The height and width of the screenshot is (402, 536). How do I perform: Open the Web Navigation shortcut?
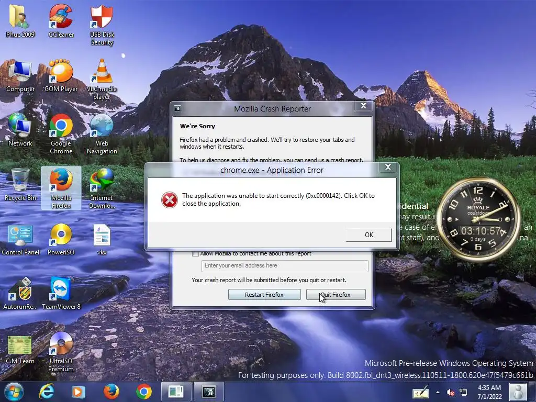(x=102, y=134)
